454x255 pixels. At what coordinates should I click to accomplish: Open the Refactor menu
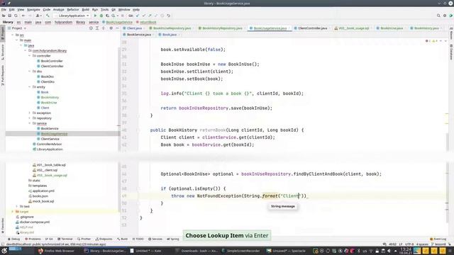[x=73, y=9]
